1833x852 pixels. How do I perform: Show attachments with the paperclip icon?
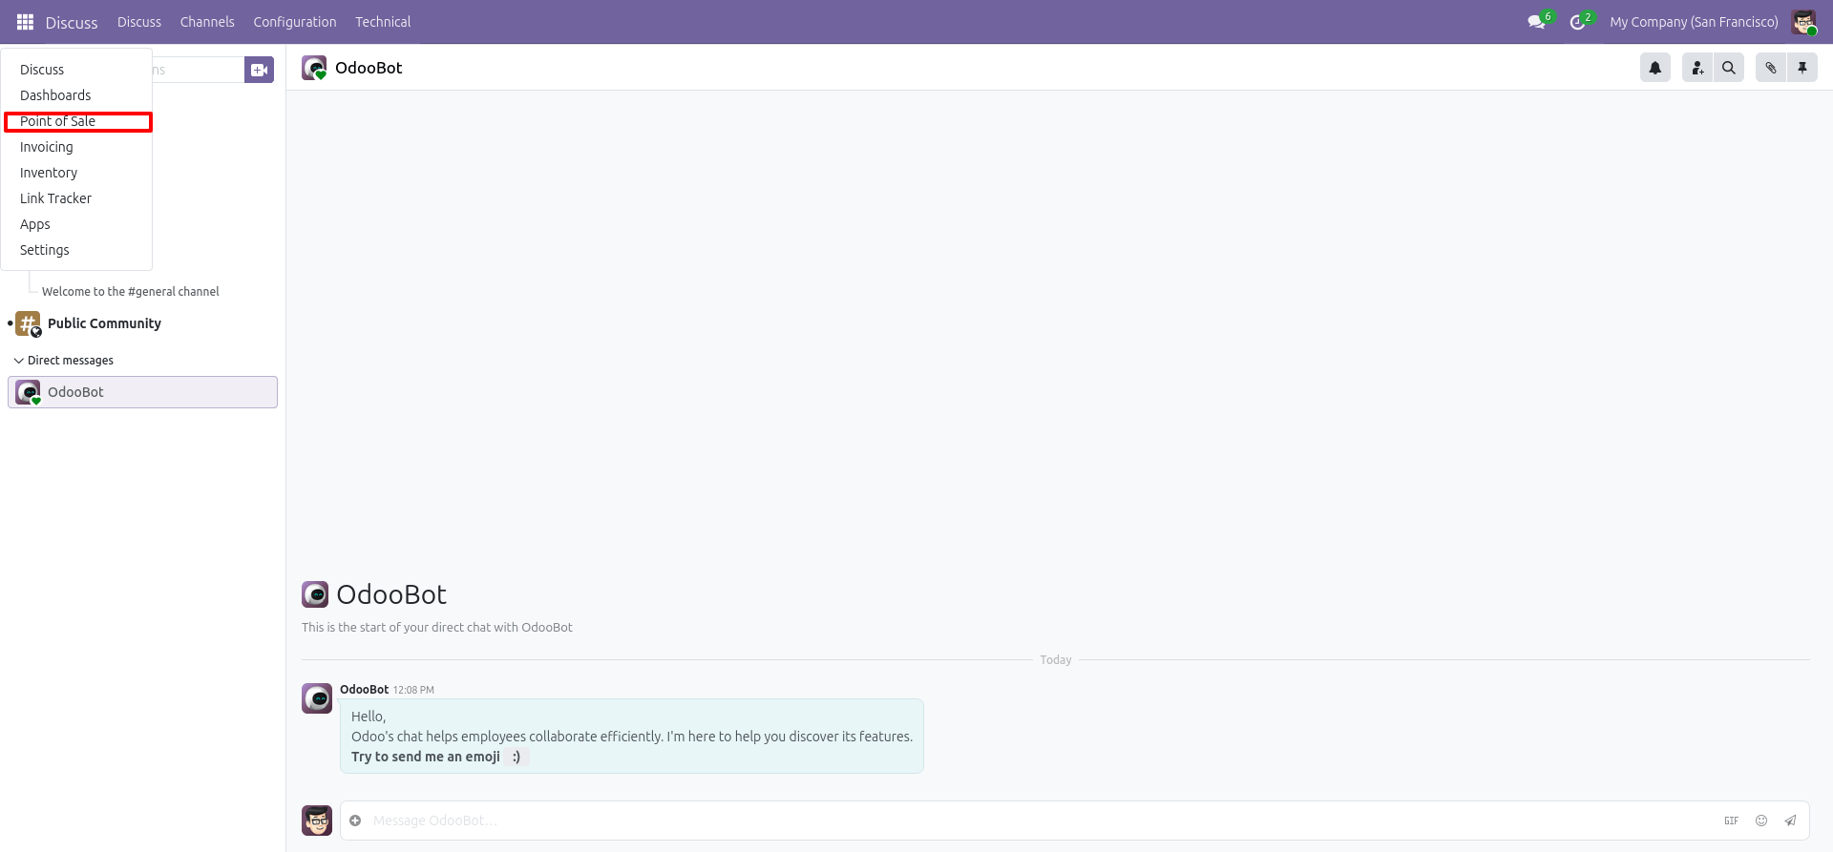(x=1771, y=68)
